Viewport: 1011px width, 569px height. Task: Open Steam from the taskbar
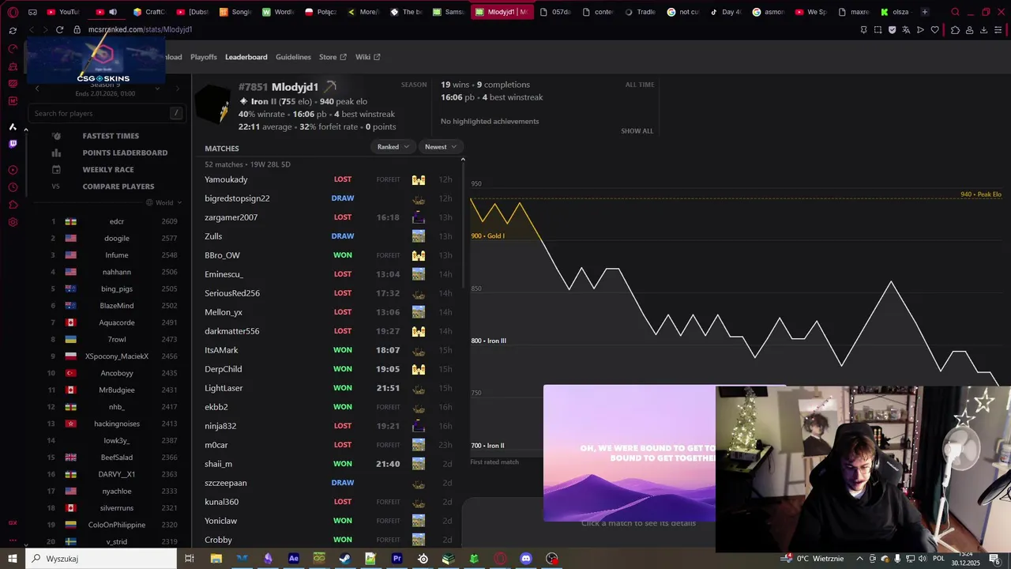[344, 559]
